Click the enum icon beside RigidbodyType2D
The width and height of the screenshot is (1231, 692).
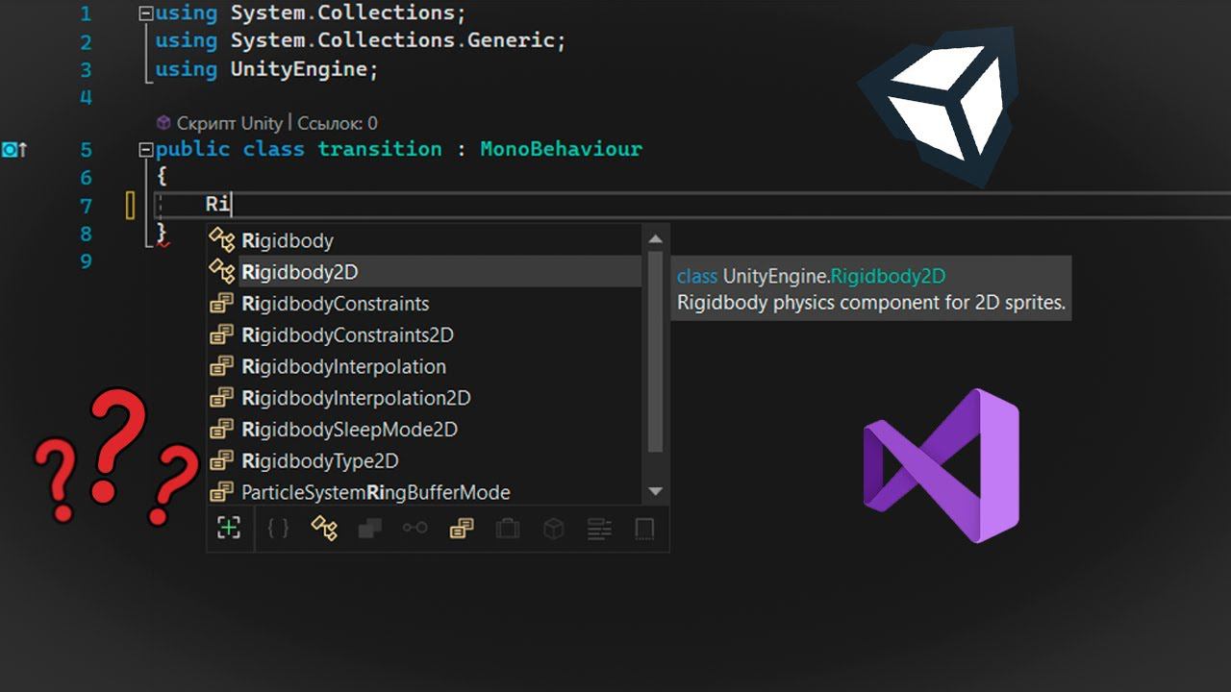222,461
